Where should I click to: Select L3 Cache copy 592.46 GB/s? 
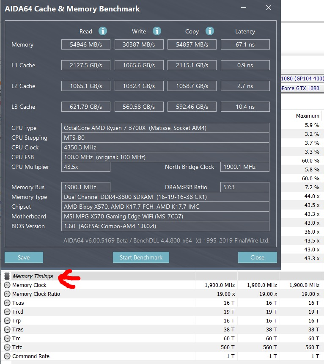click(x=192, y=107)
